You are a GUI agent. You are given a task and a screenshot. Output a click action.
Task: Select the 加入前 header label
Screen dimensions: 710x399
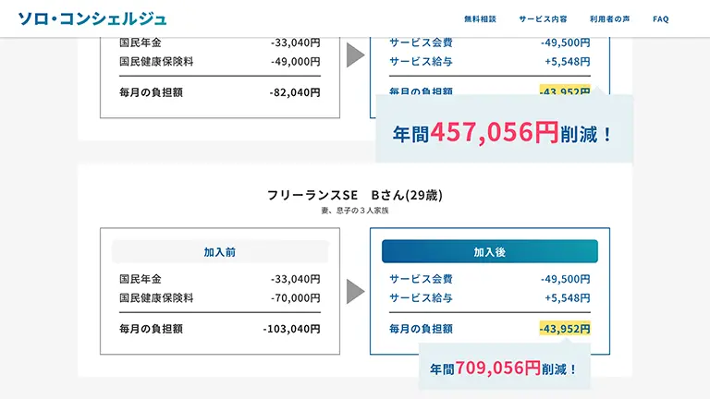point(220,252)
